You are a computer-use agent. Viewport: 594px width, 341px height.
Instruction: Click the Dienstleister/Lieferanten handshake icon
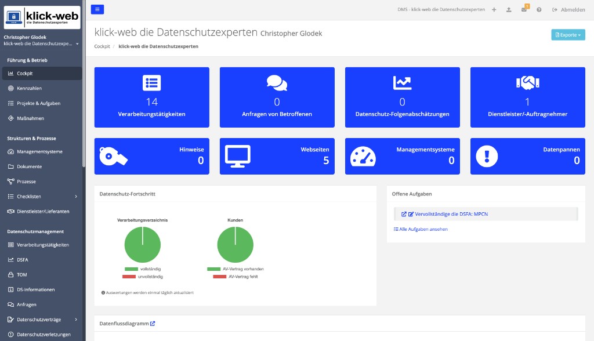click(x=10, y=212)
